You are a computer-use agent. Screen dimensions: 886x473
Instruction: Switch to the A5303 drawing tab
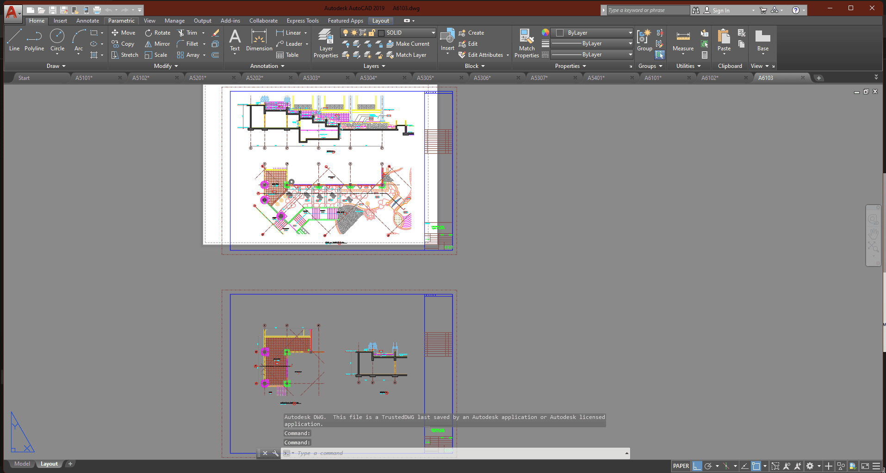tap(311, 78)
